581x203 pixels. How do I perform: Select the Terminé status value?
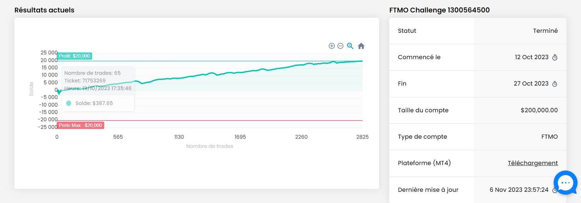click(x=545, y=31)
